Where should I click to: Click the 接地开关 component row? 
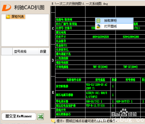coord(61,110)
